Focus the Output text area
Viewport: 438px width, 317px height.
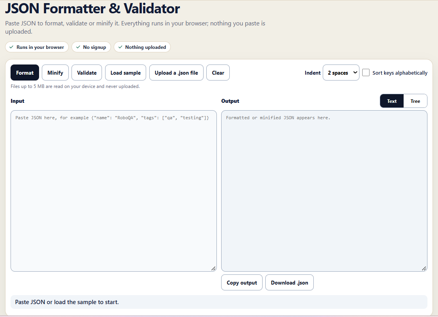[x=324, y=191]
